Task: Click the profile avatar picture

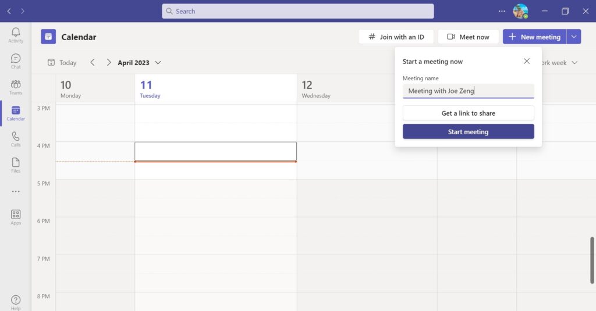Action: [x=520, y=11]
